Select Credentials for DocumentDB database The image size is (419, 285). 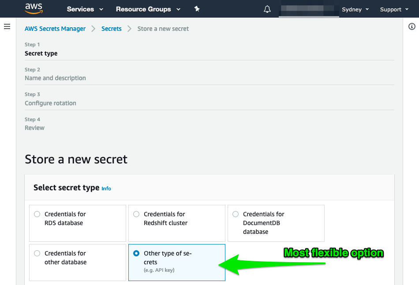click(276, 223)
